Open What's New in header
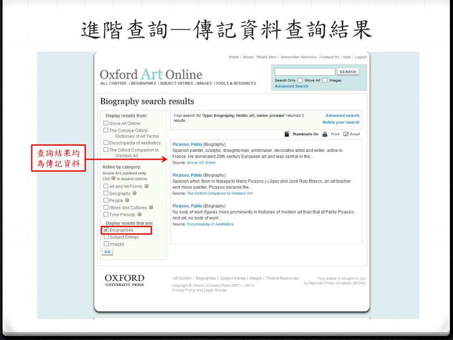 tap(266, 57)
